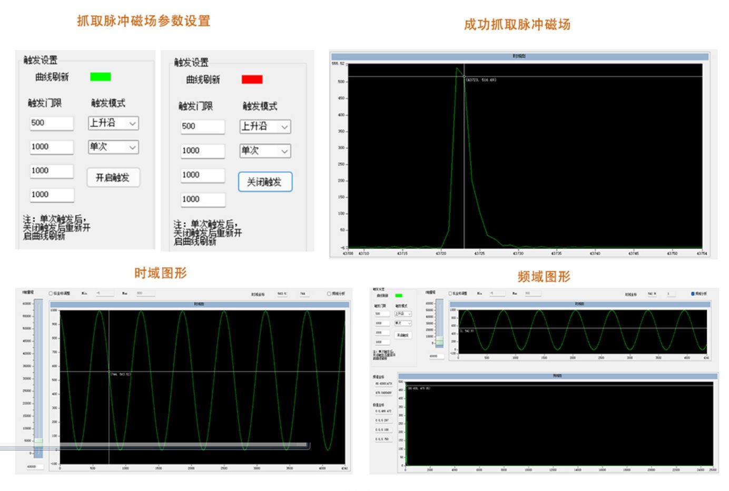Select the 频域图 header bar of spectrum chart

click(x=557, y=376)
